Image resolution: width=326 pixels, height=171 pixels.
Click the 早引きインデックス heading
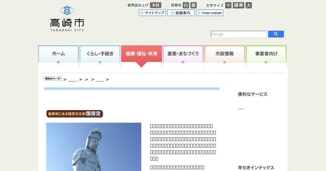pos(256,168)
